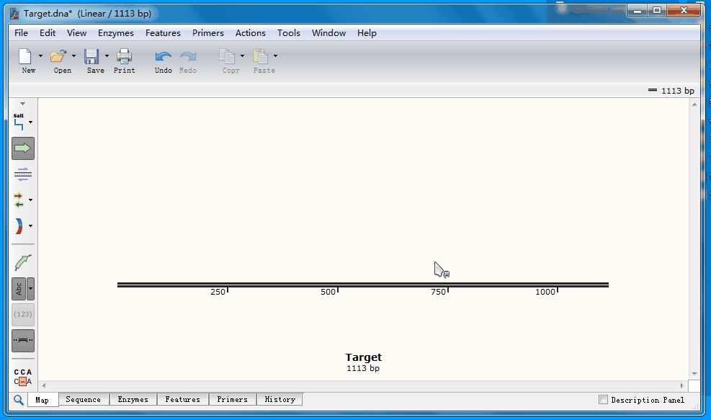Click the translations double-strand icon in sidebar
The height and width of the screenshot is (420, 711).
tap(23, 174)
